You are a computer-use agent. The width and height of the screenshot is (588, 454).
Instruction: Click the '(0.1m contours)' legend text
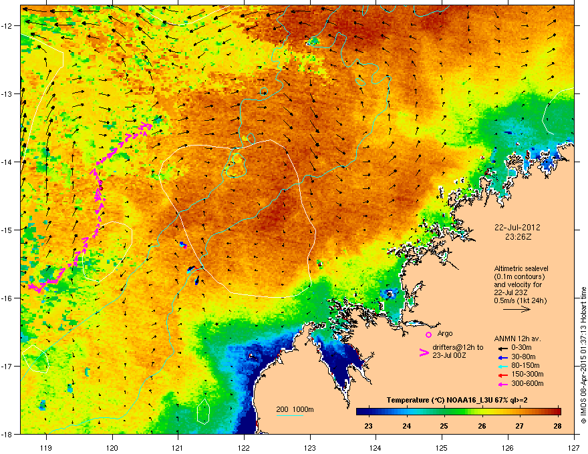[x=519, y=277]
